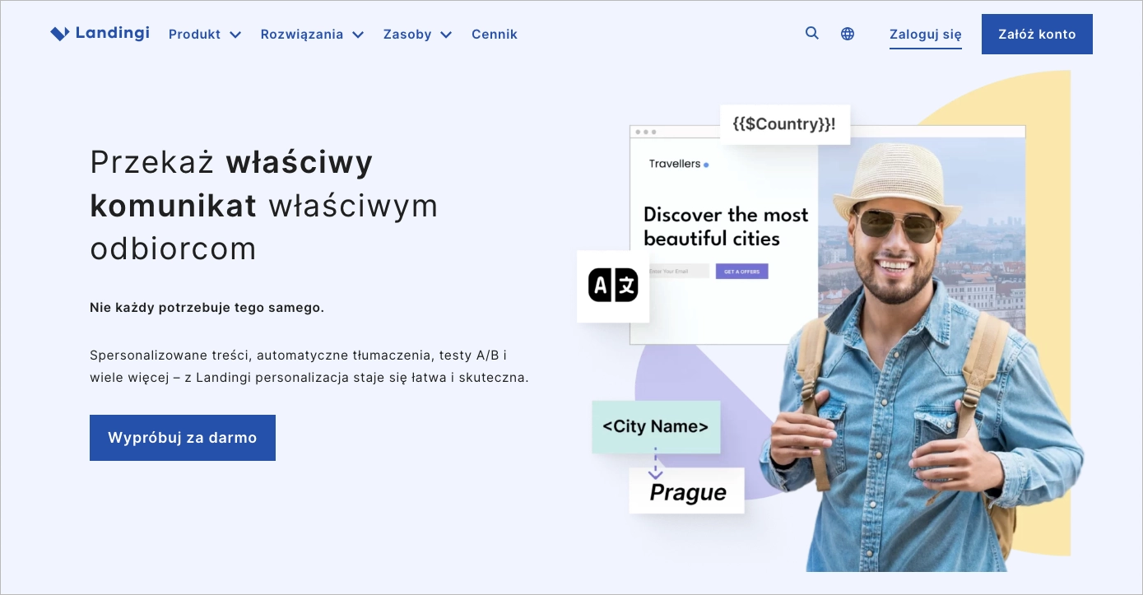Click the Załóż konto button
The image size is (1143, 595).
point(1037,34)
